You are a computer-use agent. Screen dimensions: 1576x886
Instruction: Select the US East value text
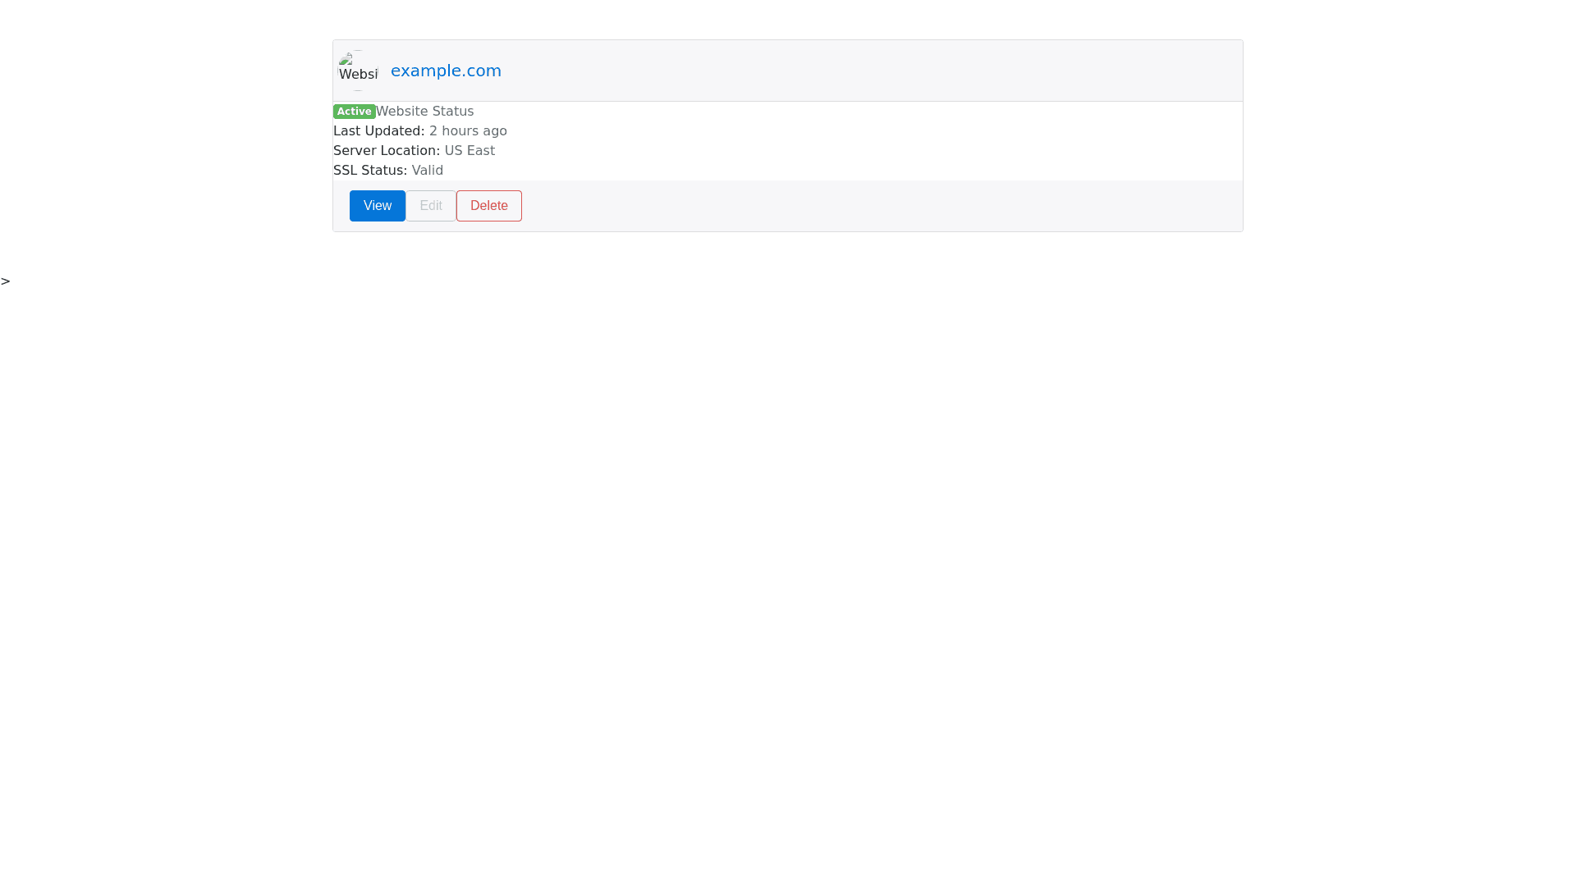pyautogui.click(x=470, y=151)
